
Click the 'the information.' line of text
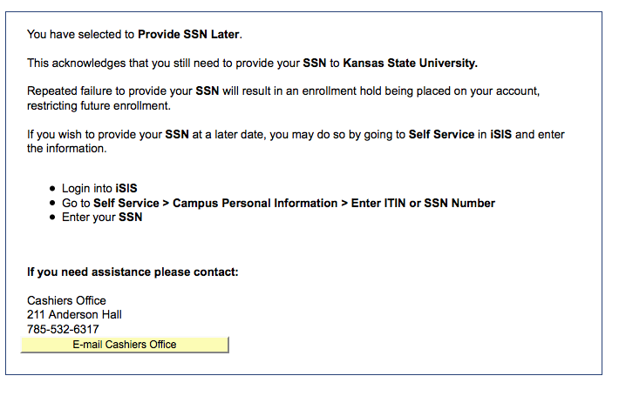click(67, 149)
